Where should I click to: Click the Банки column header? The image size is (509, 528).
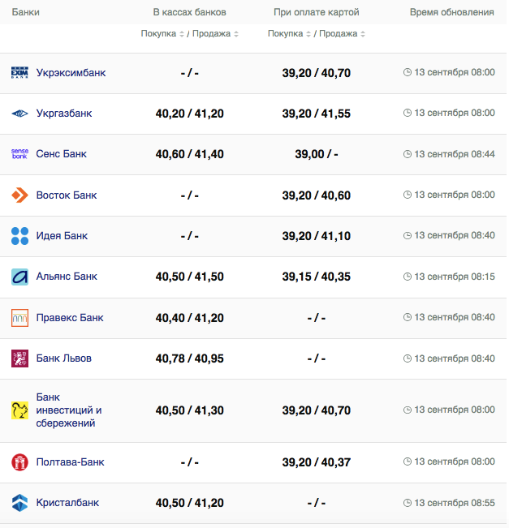point(25,13)
